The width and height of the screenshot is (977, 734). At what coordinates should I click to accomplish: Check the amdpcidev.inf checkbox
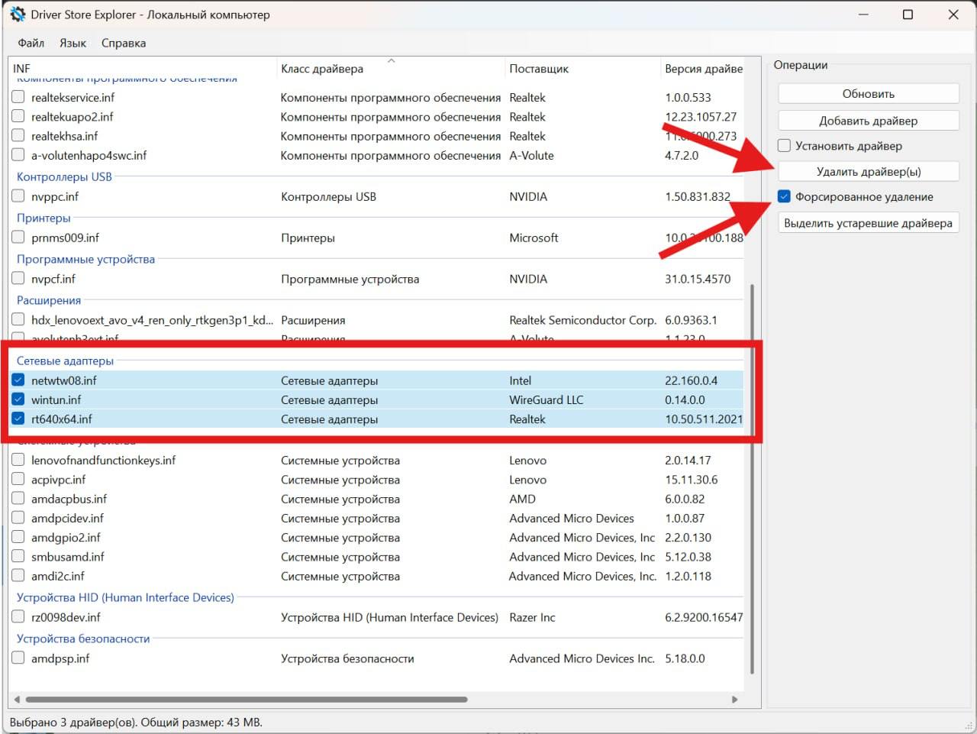(18, 517)
